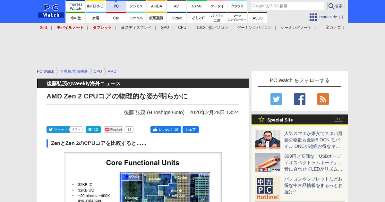Screen dimensions: 385x202
Task: Open the ASUS tab
Action: click(x=257, y=18)
